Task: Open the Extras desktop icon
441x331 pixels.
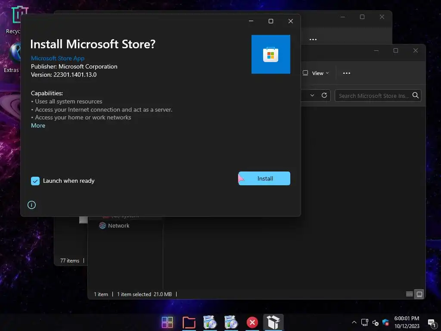Action: [12, 58]
